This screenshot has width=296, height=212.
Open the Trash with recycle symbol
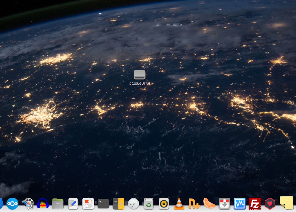pyautogui.click(x=149, y=204)
